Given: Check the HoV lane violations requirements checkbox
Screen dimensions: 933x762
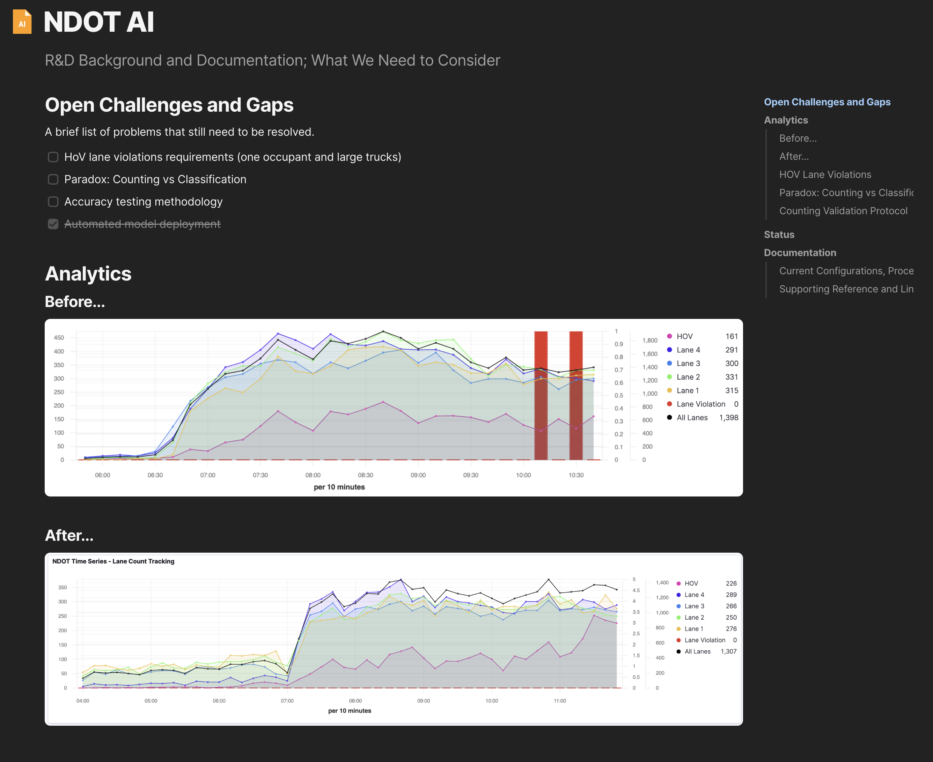Looking at the screenshot, I should 53,157.
